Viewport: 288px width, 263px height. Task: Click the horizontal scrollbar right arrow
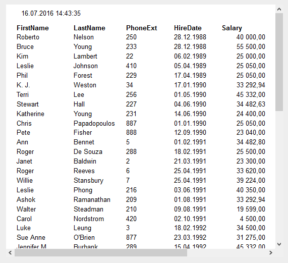[x=271, y=253]
